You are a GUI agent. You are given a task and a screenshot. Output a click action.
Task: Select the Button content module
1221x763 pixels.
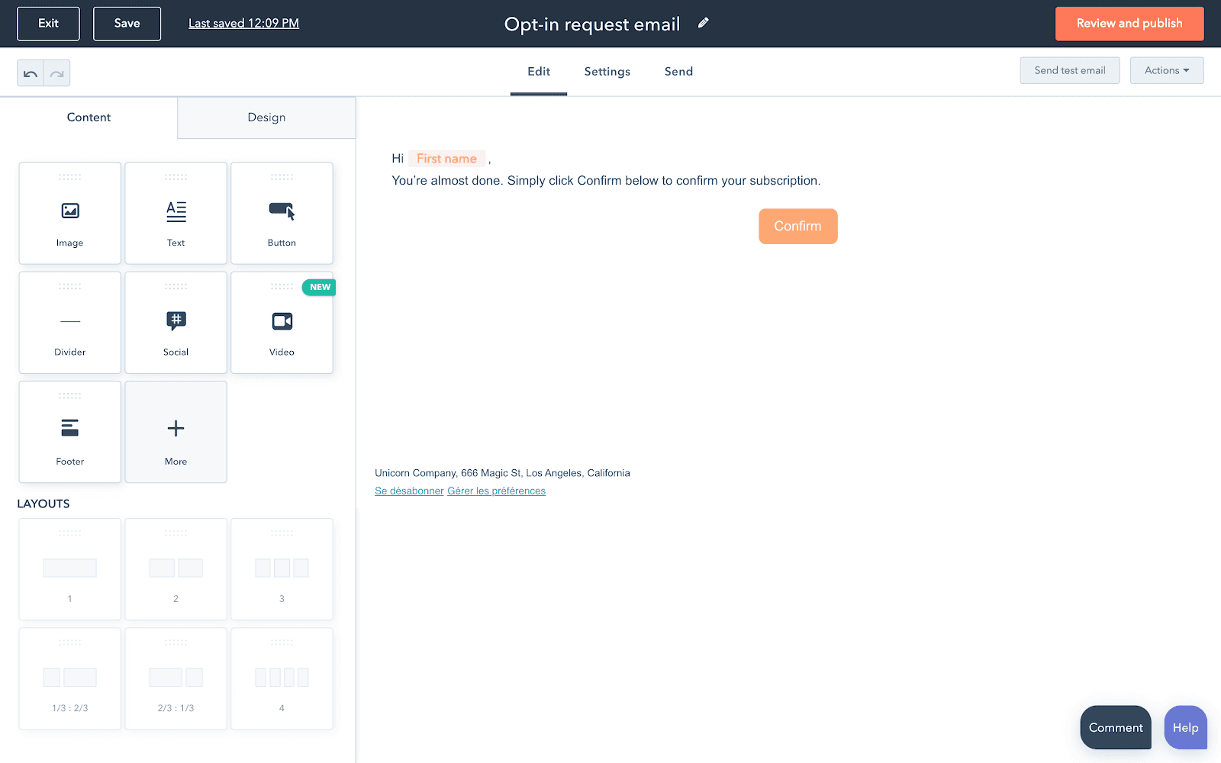[x=282, y=213]
